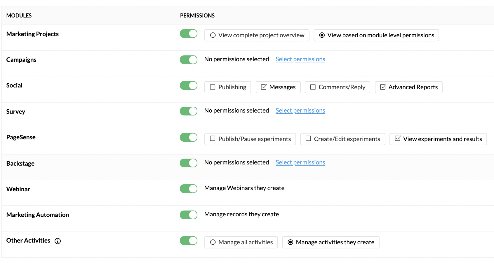Click the Marketing Projects module name
This screenshot has height=263, width=494.
pyautogui.click(x=32, y=34)
